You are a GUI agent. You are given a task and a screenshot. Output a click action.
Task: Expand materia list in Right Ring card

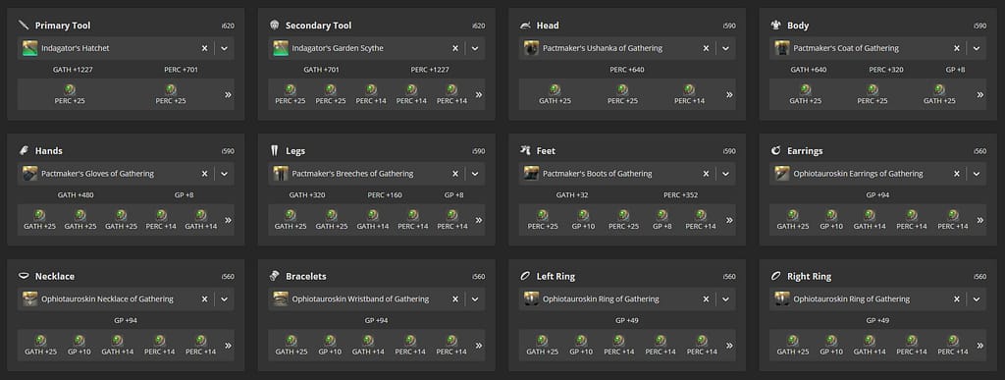tap(979, 346)
